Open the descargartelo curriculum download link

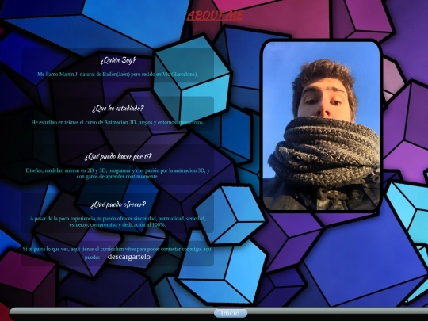(x=129, y=257)
